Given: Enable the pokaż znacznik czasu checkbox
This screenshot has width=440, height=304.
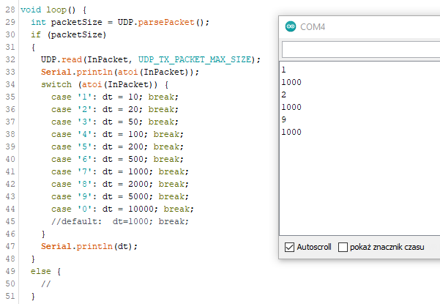Looking at the screenshot, I should point(343,247).
